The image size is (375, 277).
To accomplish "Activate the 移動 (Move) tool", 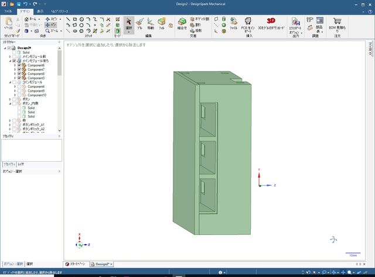I will click(x=151, y=24).
